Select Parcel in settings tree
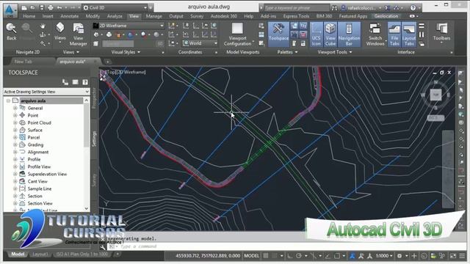The image size is (470, 264). tap(34, 137)
